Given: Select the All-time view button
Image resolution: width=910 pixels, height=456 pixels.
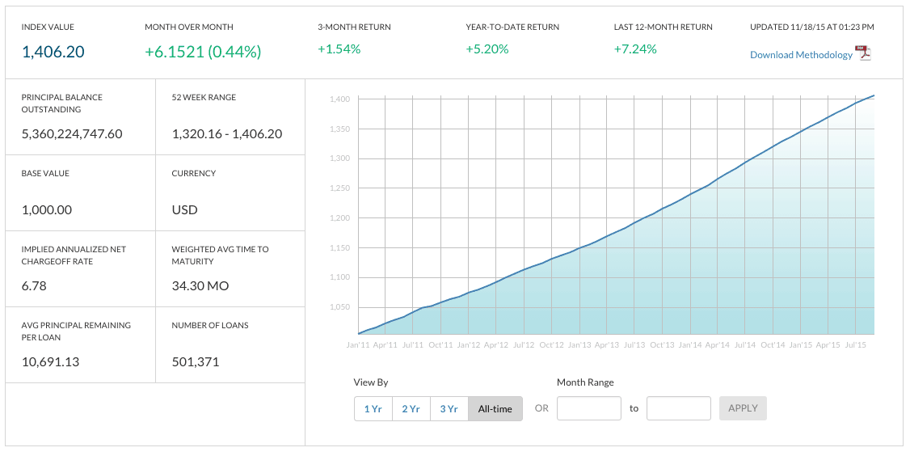Looking at the screenshot, I should click(x=495, y=409).
